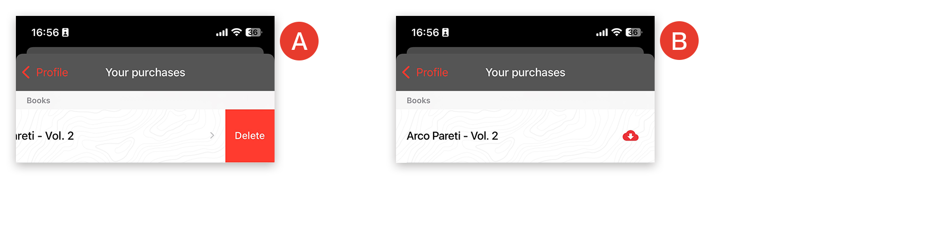Click the back chevron in panel B
The image size is (951, 227).
click(406, 72)
